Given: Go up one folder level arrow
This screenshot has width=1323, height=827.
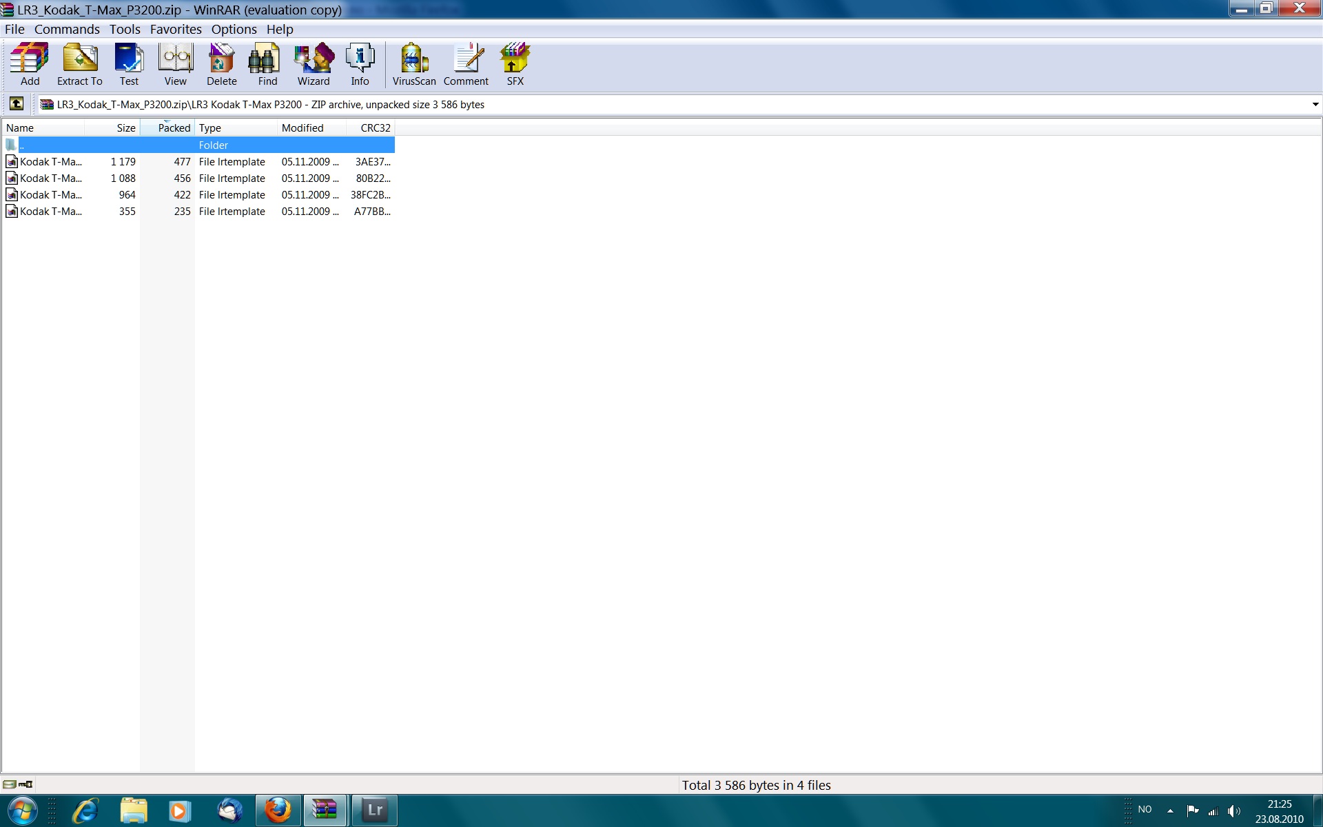Looking at the screenshot, I should pos(17,104).
